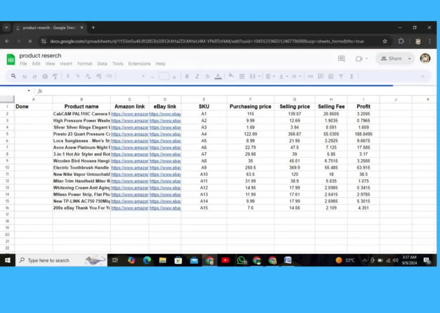Open the font family dropdown

[132, 76]
